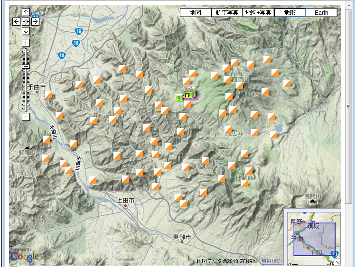This screenshot has height=267, width=355.
Task: Switch to the Earth view
Action: point(321,12)
